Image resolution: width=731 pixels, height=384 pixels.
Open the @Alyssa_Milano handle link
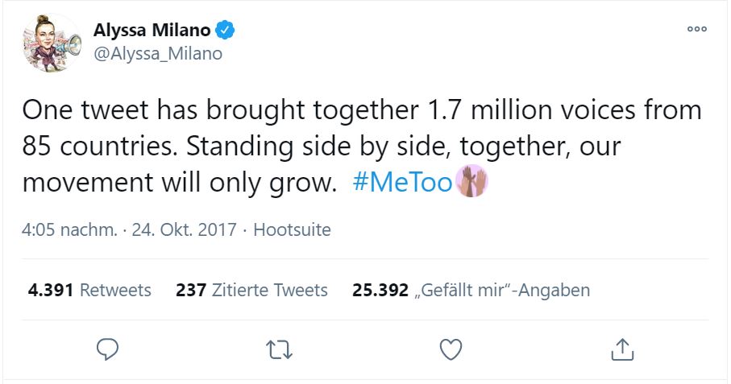[158, 54]
